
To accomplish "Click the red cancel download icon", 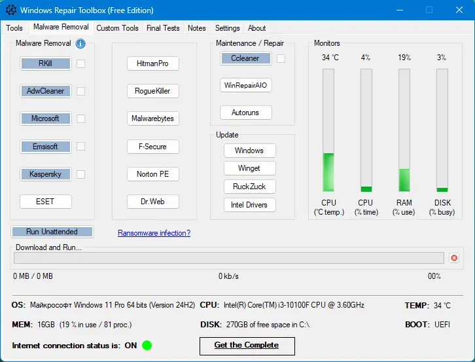I will [454, 258].
